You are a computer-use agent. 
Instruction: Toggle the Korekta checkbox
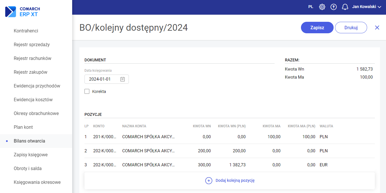(87, 91)
